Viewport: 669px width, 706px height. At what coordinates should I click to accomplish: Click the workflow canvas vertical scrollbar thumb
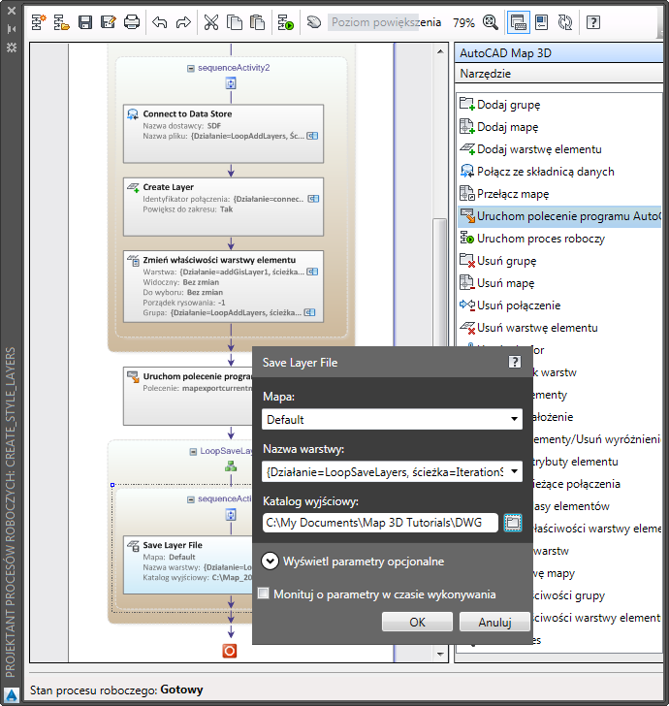point(439,282)
